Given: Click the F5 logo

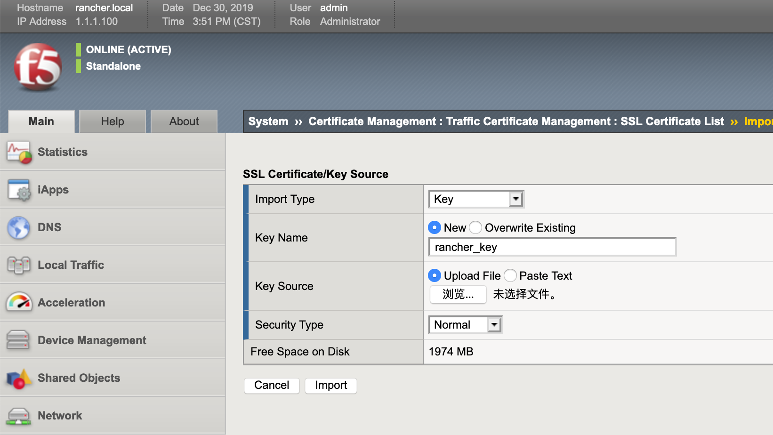Looking at the screenshot, I should coord(38,66).
